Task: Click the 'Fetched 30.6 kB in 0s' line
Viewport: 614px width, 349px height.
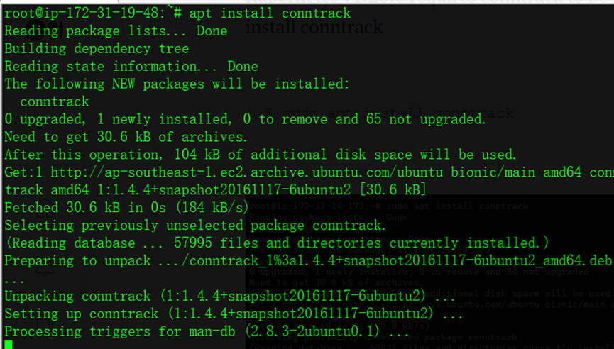Action: click(126, 207)
